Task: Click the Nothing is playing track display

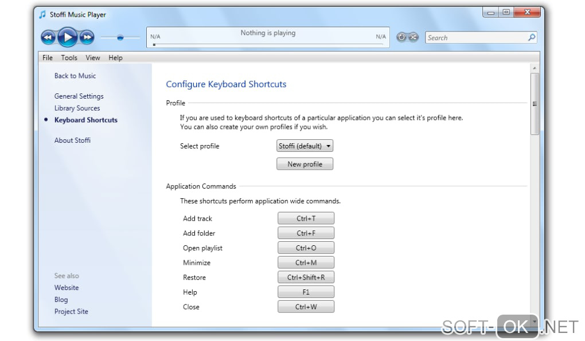Action: (268, 37)
